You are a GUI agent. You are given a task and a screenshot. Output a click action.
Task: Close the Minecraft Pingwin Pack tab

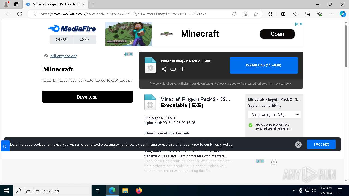click(84, 4)
